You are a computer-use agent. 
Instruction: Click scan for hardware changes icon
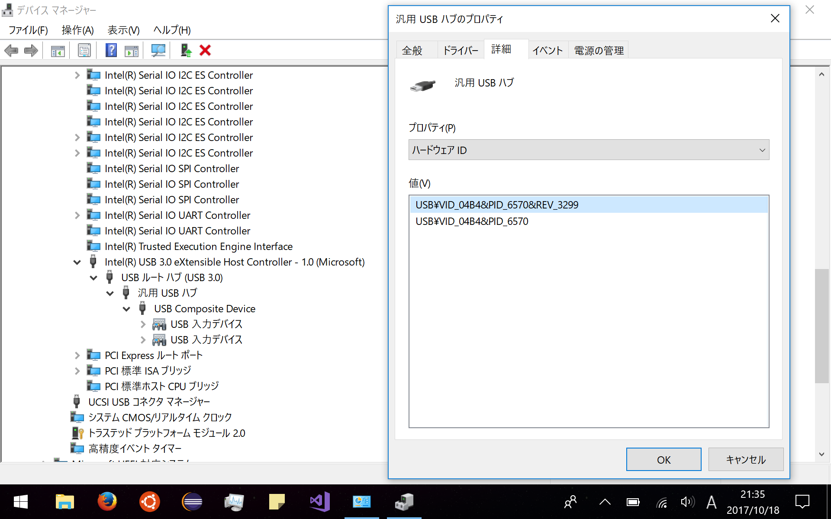[158, 51]
